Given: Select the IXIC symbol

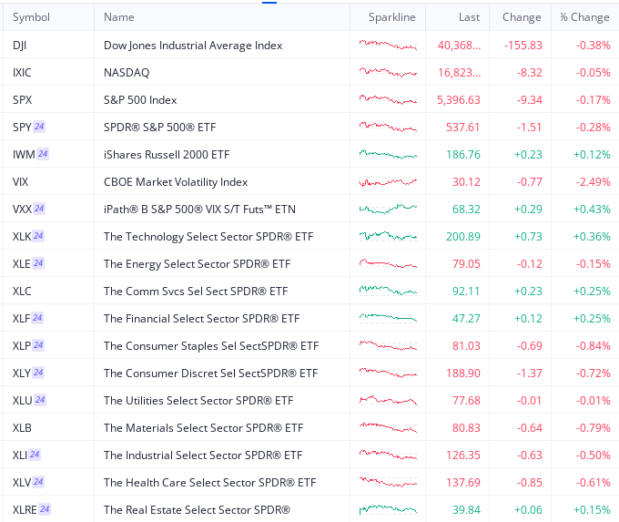Looking at the screenshot, I should [x=22, y=73].
